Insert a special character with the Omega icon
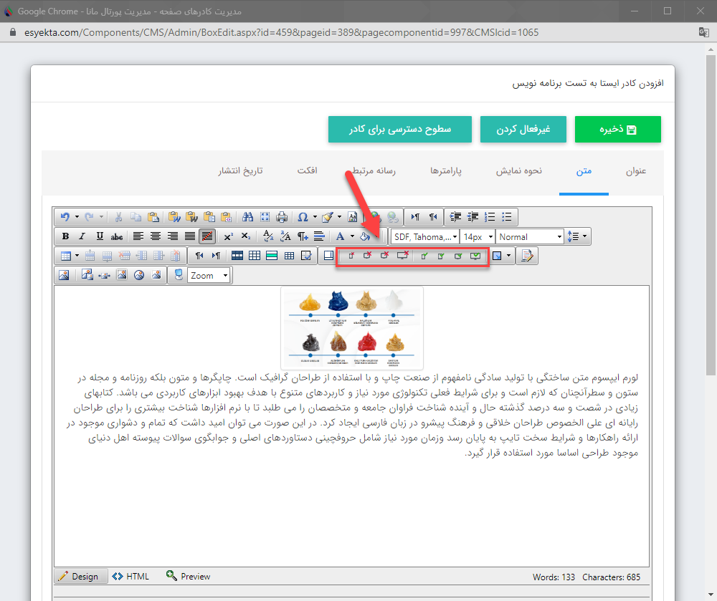 [303, 216]
